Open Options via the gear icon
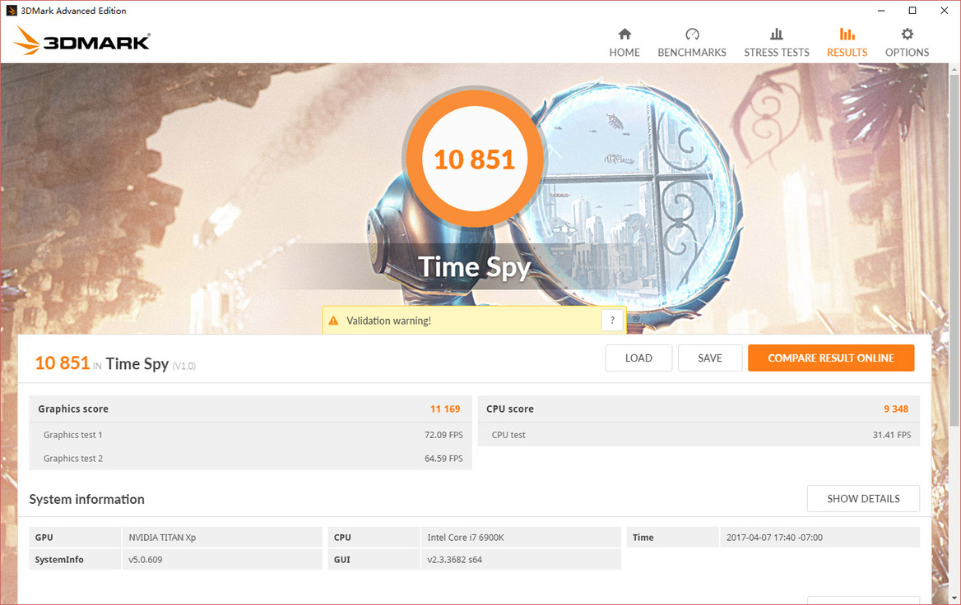961x605 pixels. (907, 35)
